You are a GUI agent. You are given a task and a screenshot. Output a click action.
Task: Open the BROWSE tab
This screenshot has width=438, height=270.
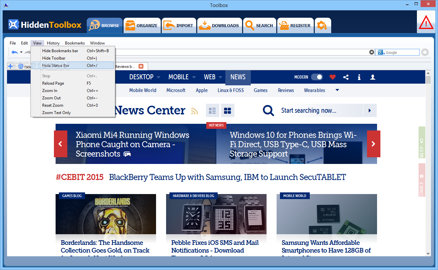tap(104, 25)
